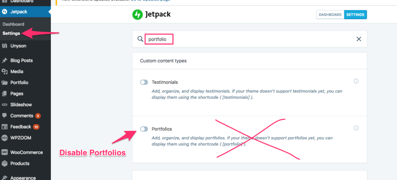Open the Portfolios info icon
The height and width of the screenshot is (180, 397).
[356, 128]
